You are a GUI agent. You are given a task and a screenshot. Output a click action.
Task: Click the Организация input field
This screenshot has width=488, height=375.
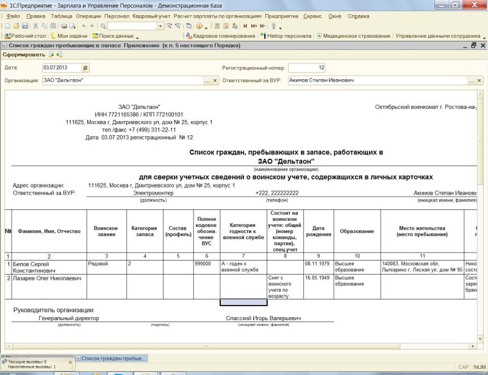123,81
